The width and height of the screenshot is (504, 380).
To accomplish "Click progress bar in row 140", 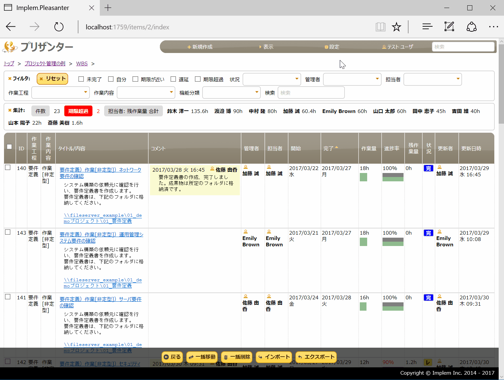I will pyautogui.click(x=393, y=177).
